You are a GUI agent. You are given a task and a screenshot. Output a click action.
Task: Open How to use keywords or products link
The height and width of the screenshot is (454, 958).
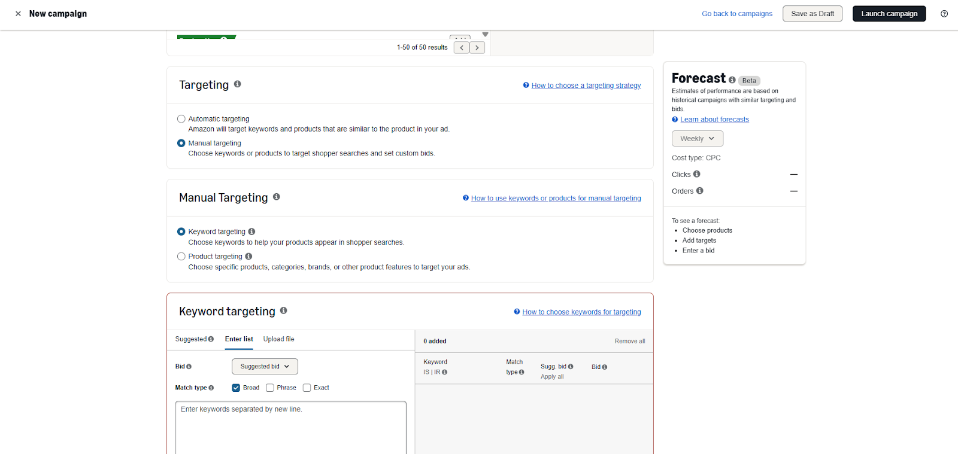click(556, 199)
